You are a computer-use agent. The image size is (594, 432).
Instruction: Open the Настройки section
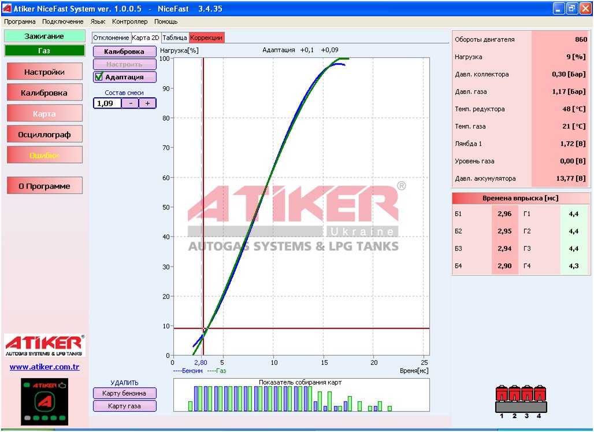point(44,72)
